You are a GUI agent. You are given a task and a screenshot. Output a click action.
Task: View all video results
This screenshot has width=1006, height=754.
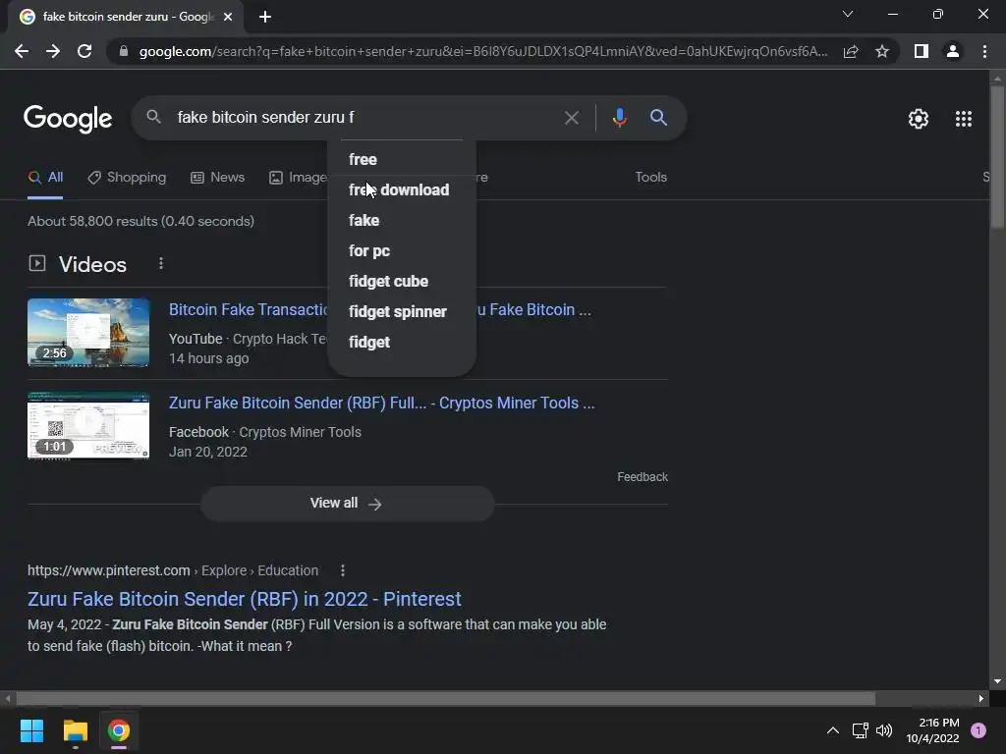click(347, 504)
